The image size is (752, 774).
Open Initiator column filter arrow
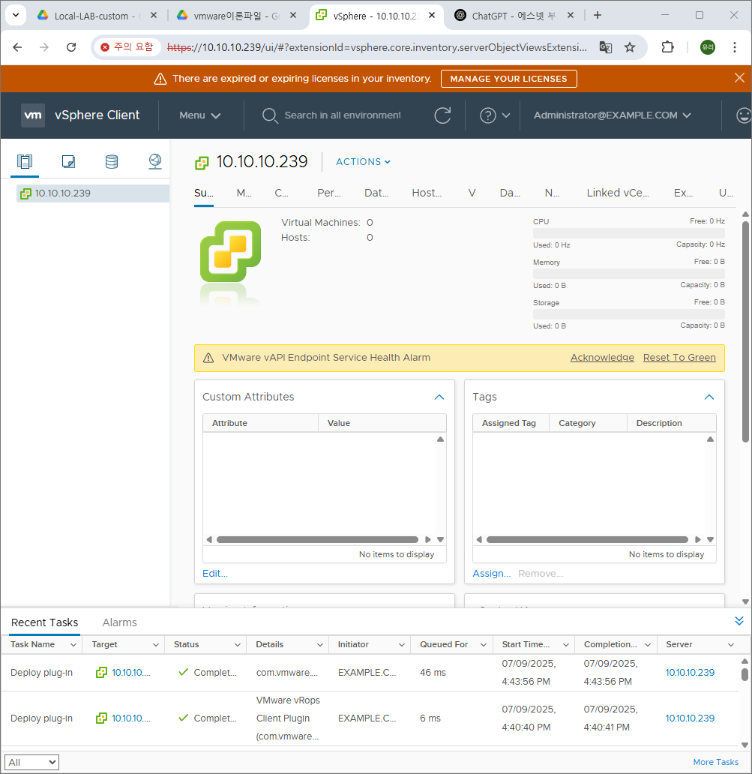coord(402,645)
